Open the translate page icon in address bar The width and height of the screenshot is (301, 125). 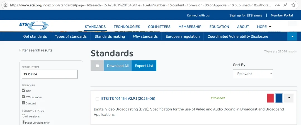(x=277, y=5)
